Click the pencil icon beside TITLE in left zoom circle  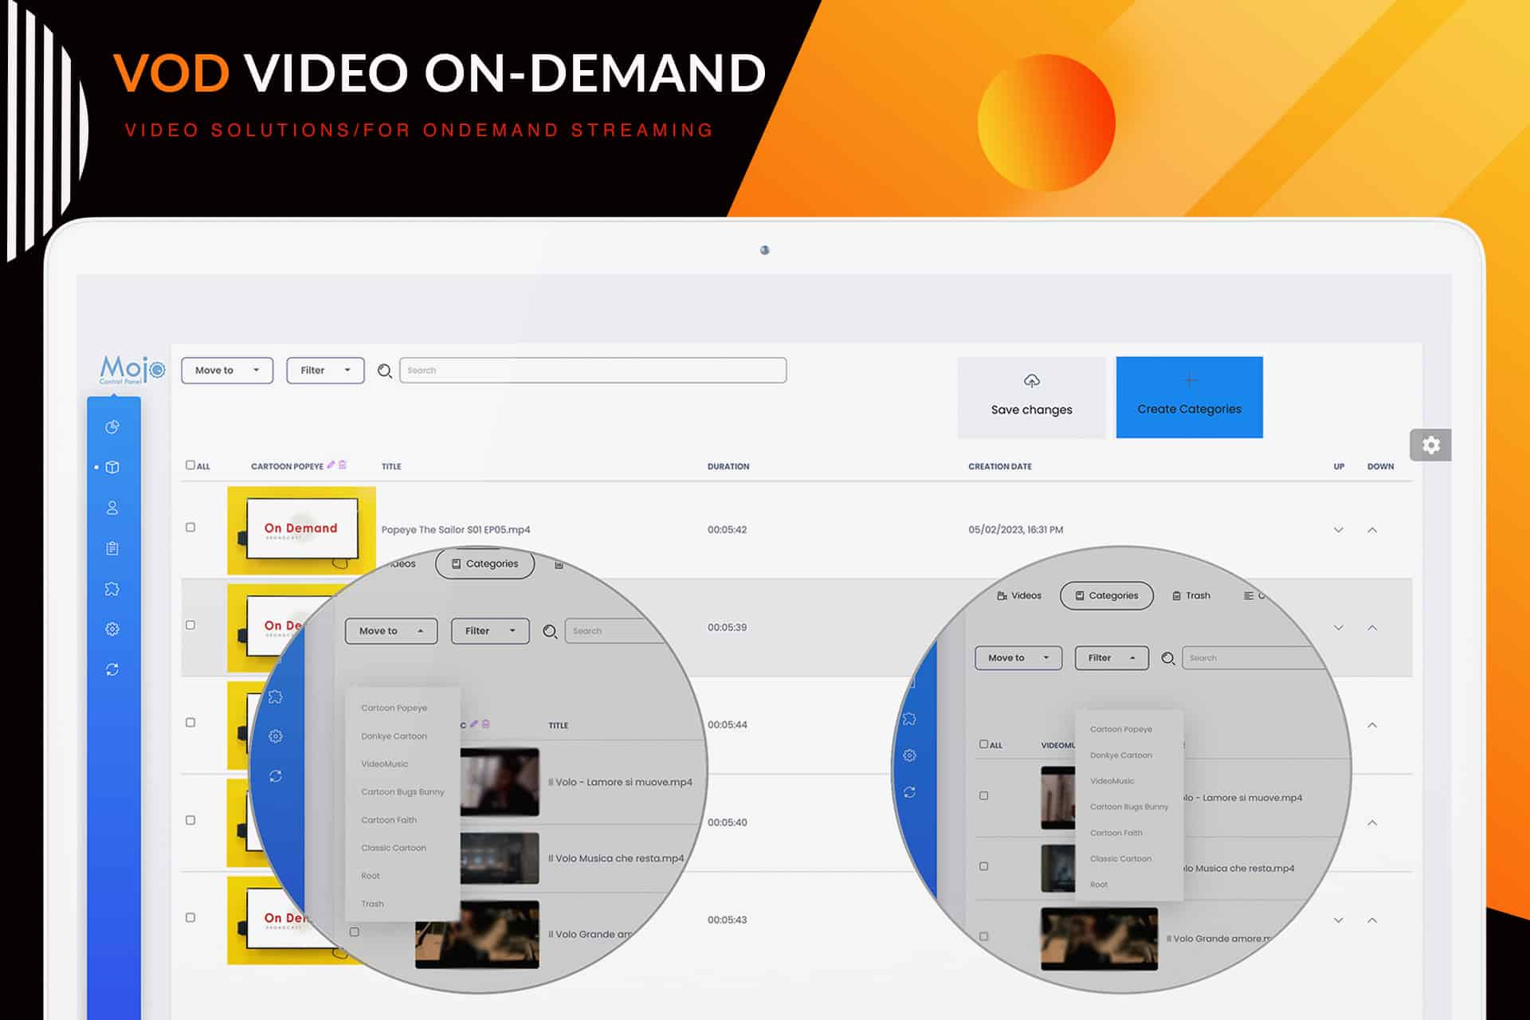(x=473, y=724)
